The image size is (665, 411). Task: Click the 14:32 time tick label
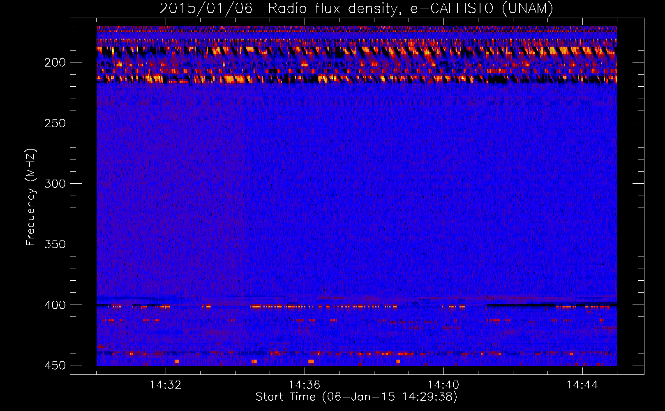(x=166, y=385)
